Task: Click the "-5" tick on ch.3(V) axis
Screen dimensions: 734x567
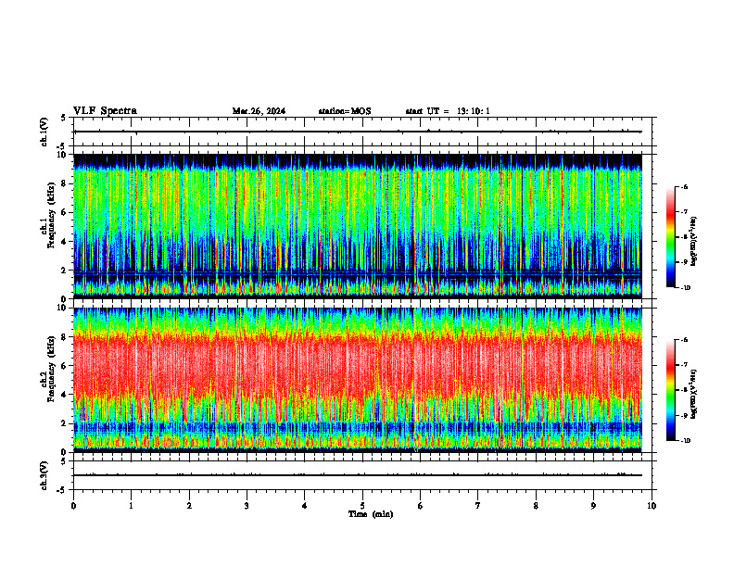Action: tap(62, 491)
